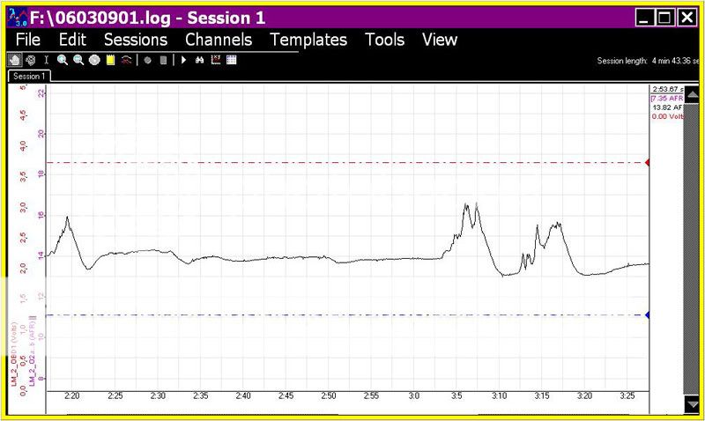Click the yellow notepad icon
Image resolution: width=705 pixels, height=421 pixels.
point(110,61)
